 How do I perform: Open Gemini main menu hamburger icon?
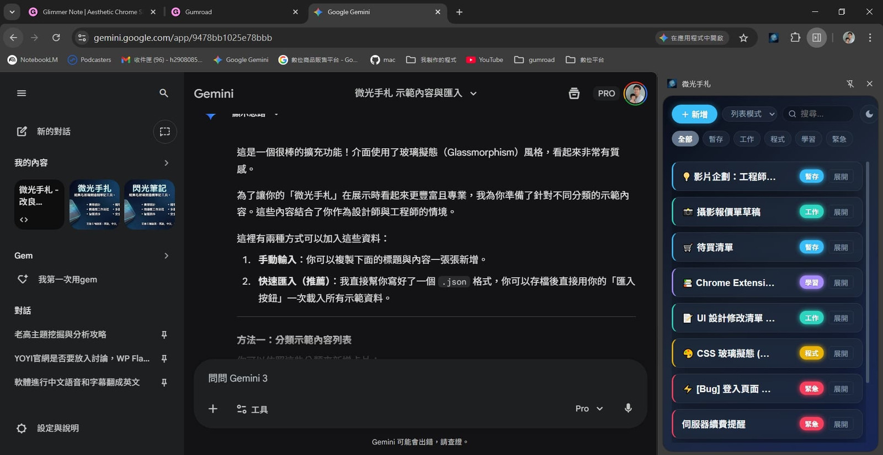tap(22, 93)
